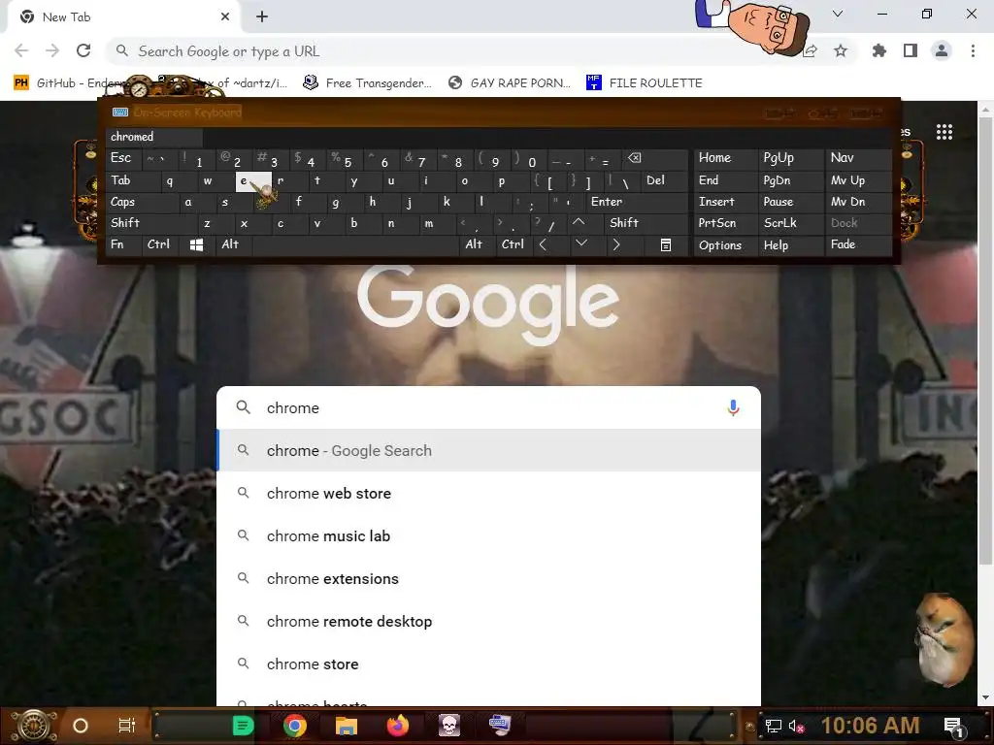Start voice search with microphone icon
Screen dimensions: 994x745
[733, 408]
